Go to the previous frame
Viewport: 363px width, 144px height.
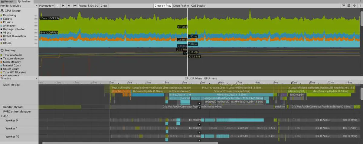(x=63, y=6)
